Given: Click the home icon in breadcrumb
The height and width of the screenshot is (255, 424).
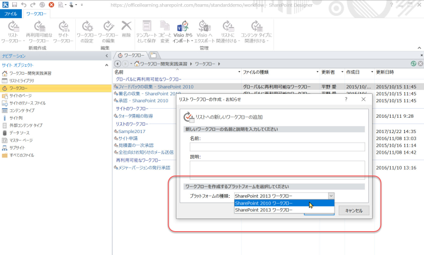Looking at the screenshot, I should coord(137,64).
